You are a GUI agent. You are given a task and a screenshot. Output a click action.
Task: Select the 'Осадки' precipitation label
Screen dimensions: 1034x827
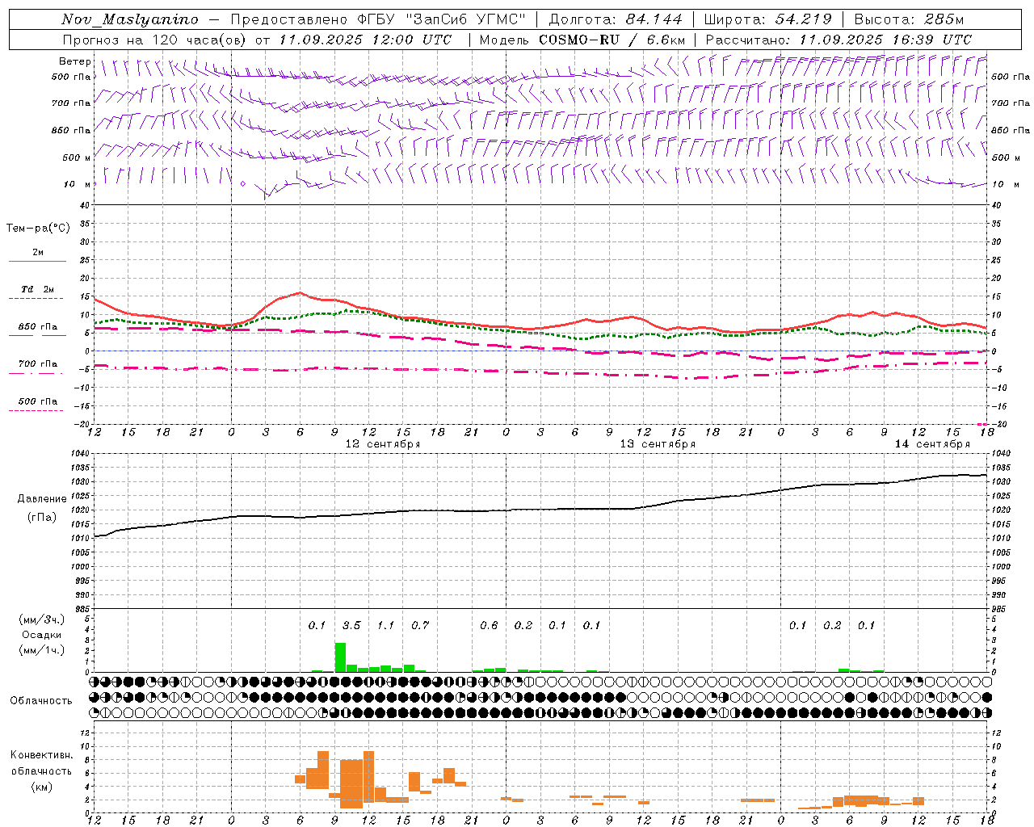[x=42, y=635]
